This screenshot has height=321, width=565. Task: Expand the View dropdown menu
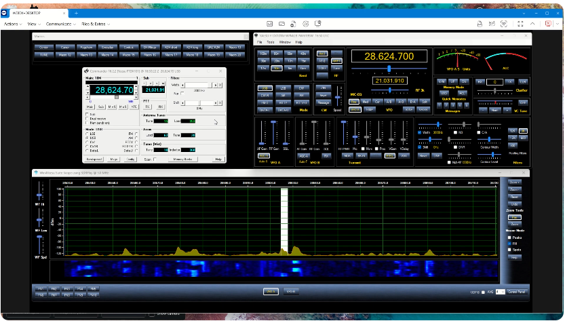tap(34, 24)
